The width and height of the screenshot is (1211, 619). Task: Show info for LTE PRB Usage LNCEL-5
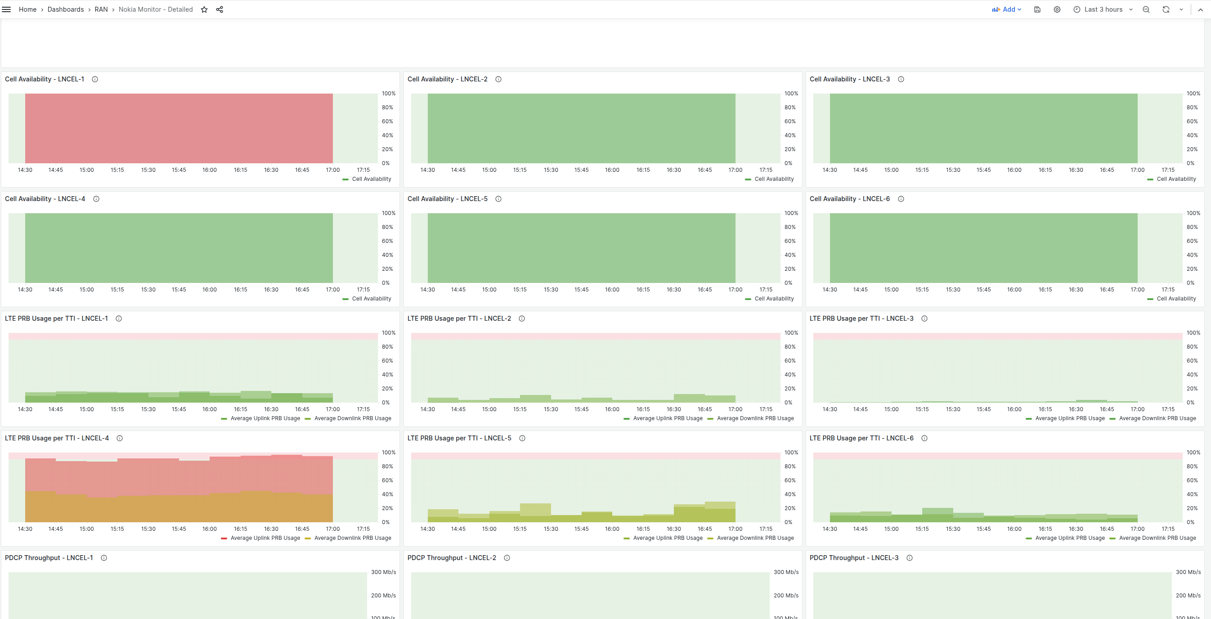point(522,438)
